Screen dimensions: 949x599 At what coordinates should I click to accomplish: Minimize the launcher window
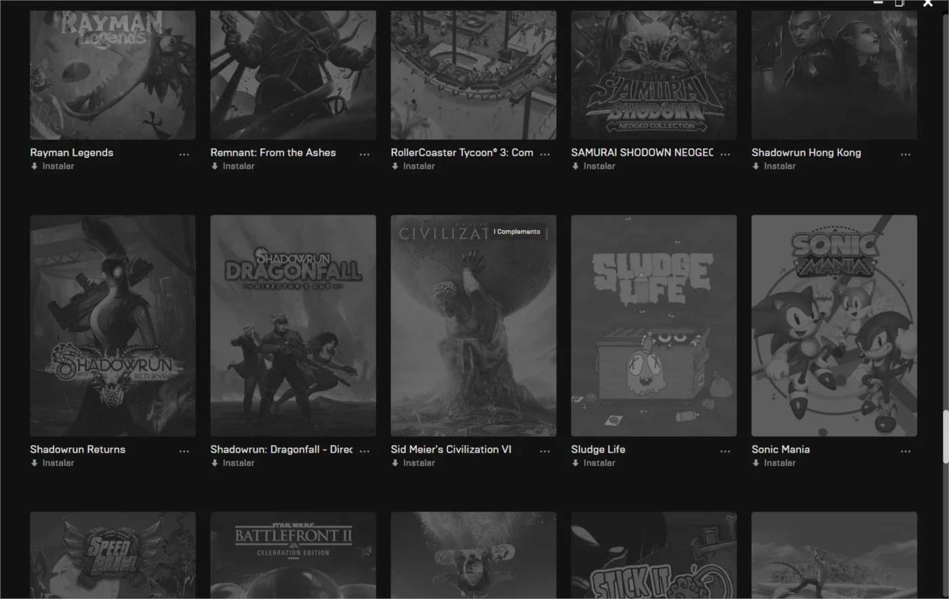pyautogui.click(x=878, y=3)
